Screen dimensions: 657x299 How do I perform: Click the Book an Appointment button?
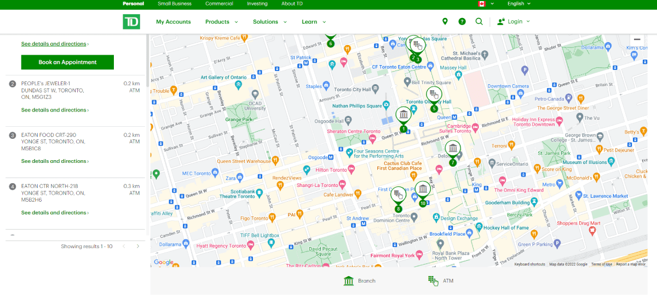point(67,62)
